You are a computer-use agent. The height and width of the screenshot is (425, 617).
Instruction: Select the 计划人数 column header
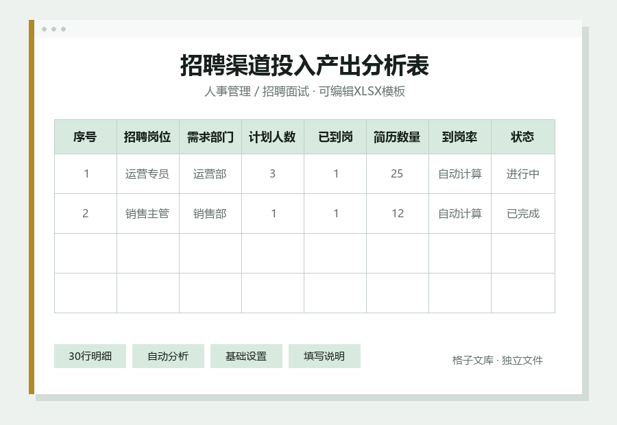273,136
